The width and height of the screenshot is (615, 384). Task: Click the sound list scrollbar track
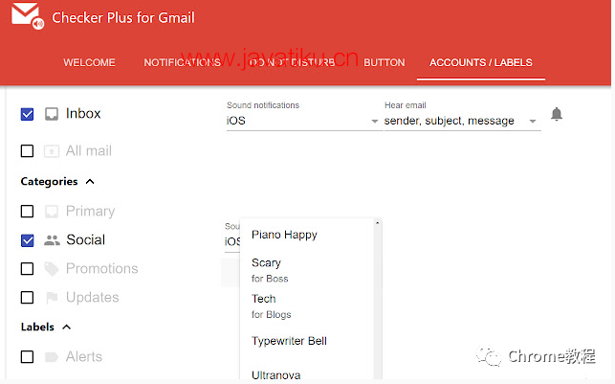click(x=377, y=304)
